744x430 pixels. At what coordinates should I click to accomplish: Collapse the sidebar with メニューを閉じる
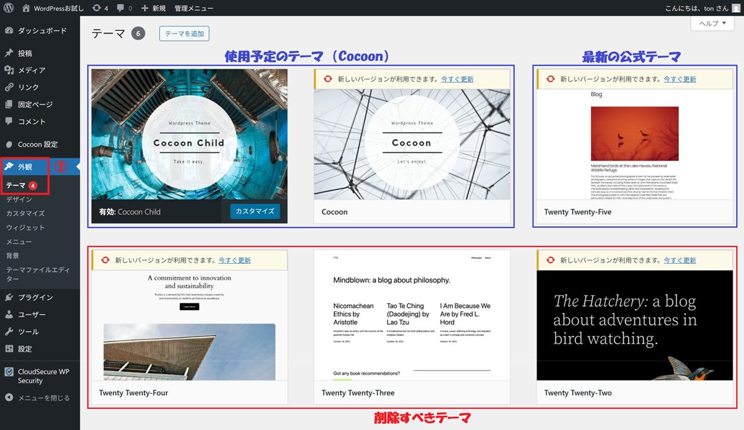43,398
